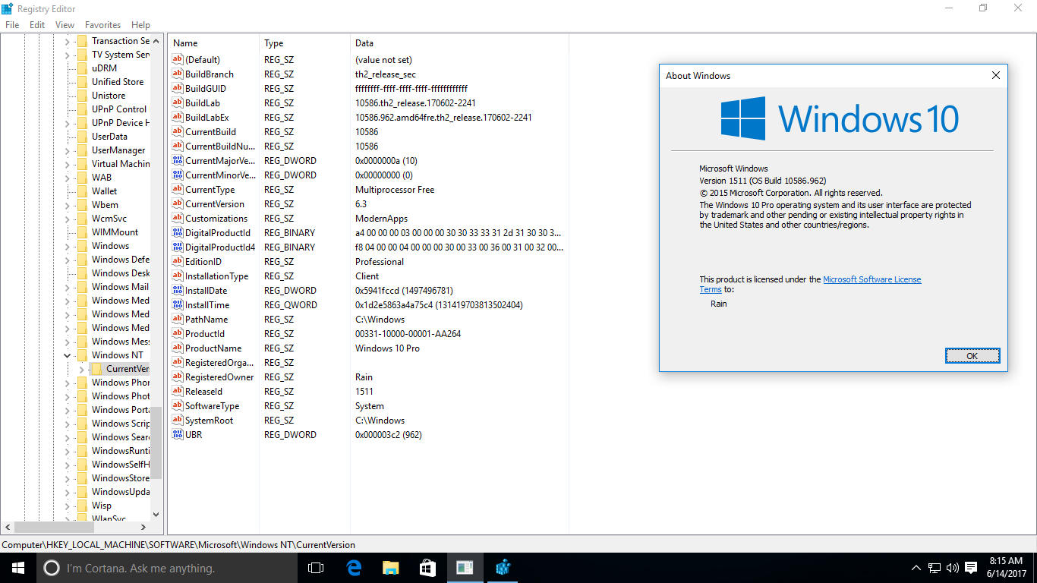Launch Microsoft Edge from the taskbar
Viewport: 1037px width, 583px height.
[354, 568]
